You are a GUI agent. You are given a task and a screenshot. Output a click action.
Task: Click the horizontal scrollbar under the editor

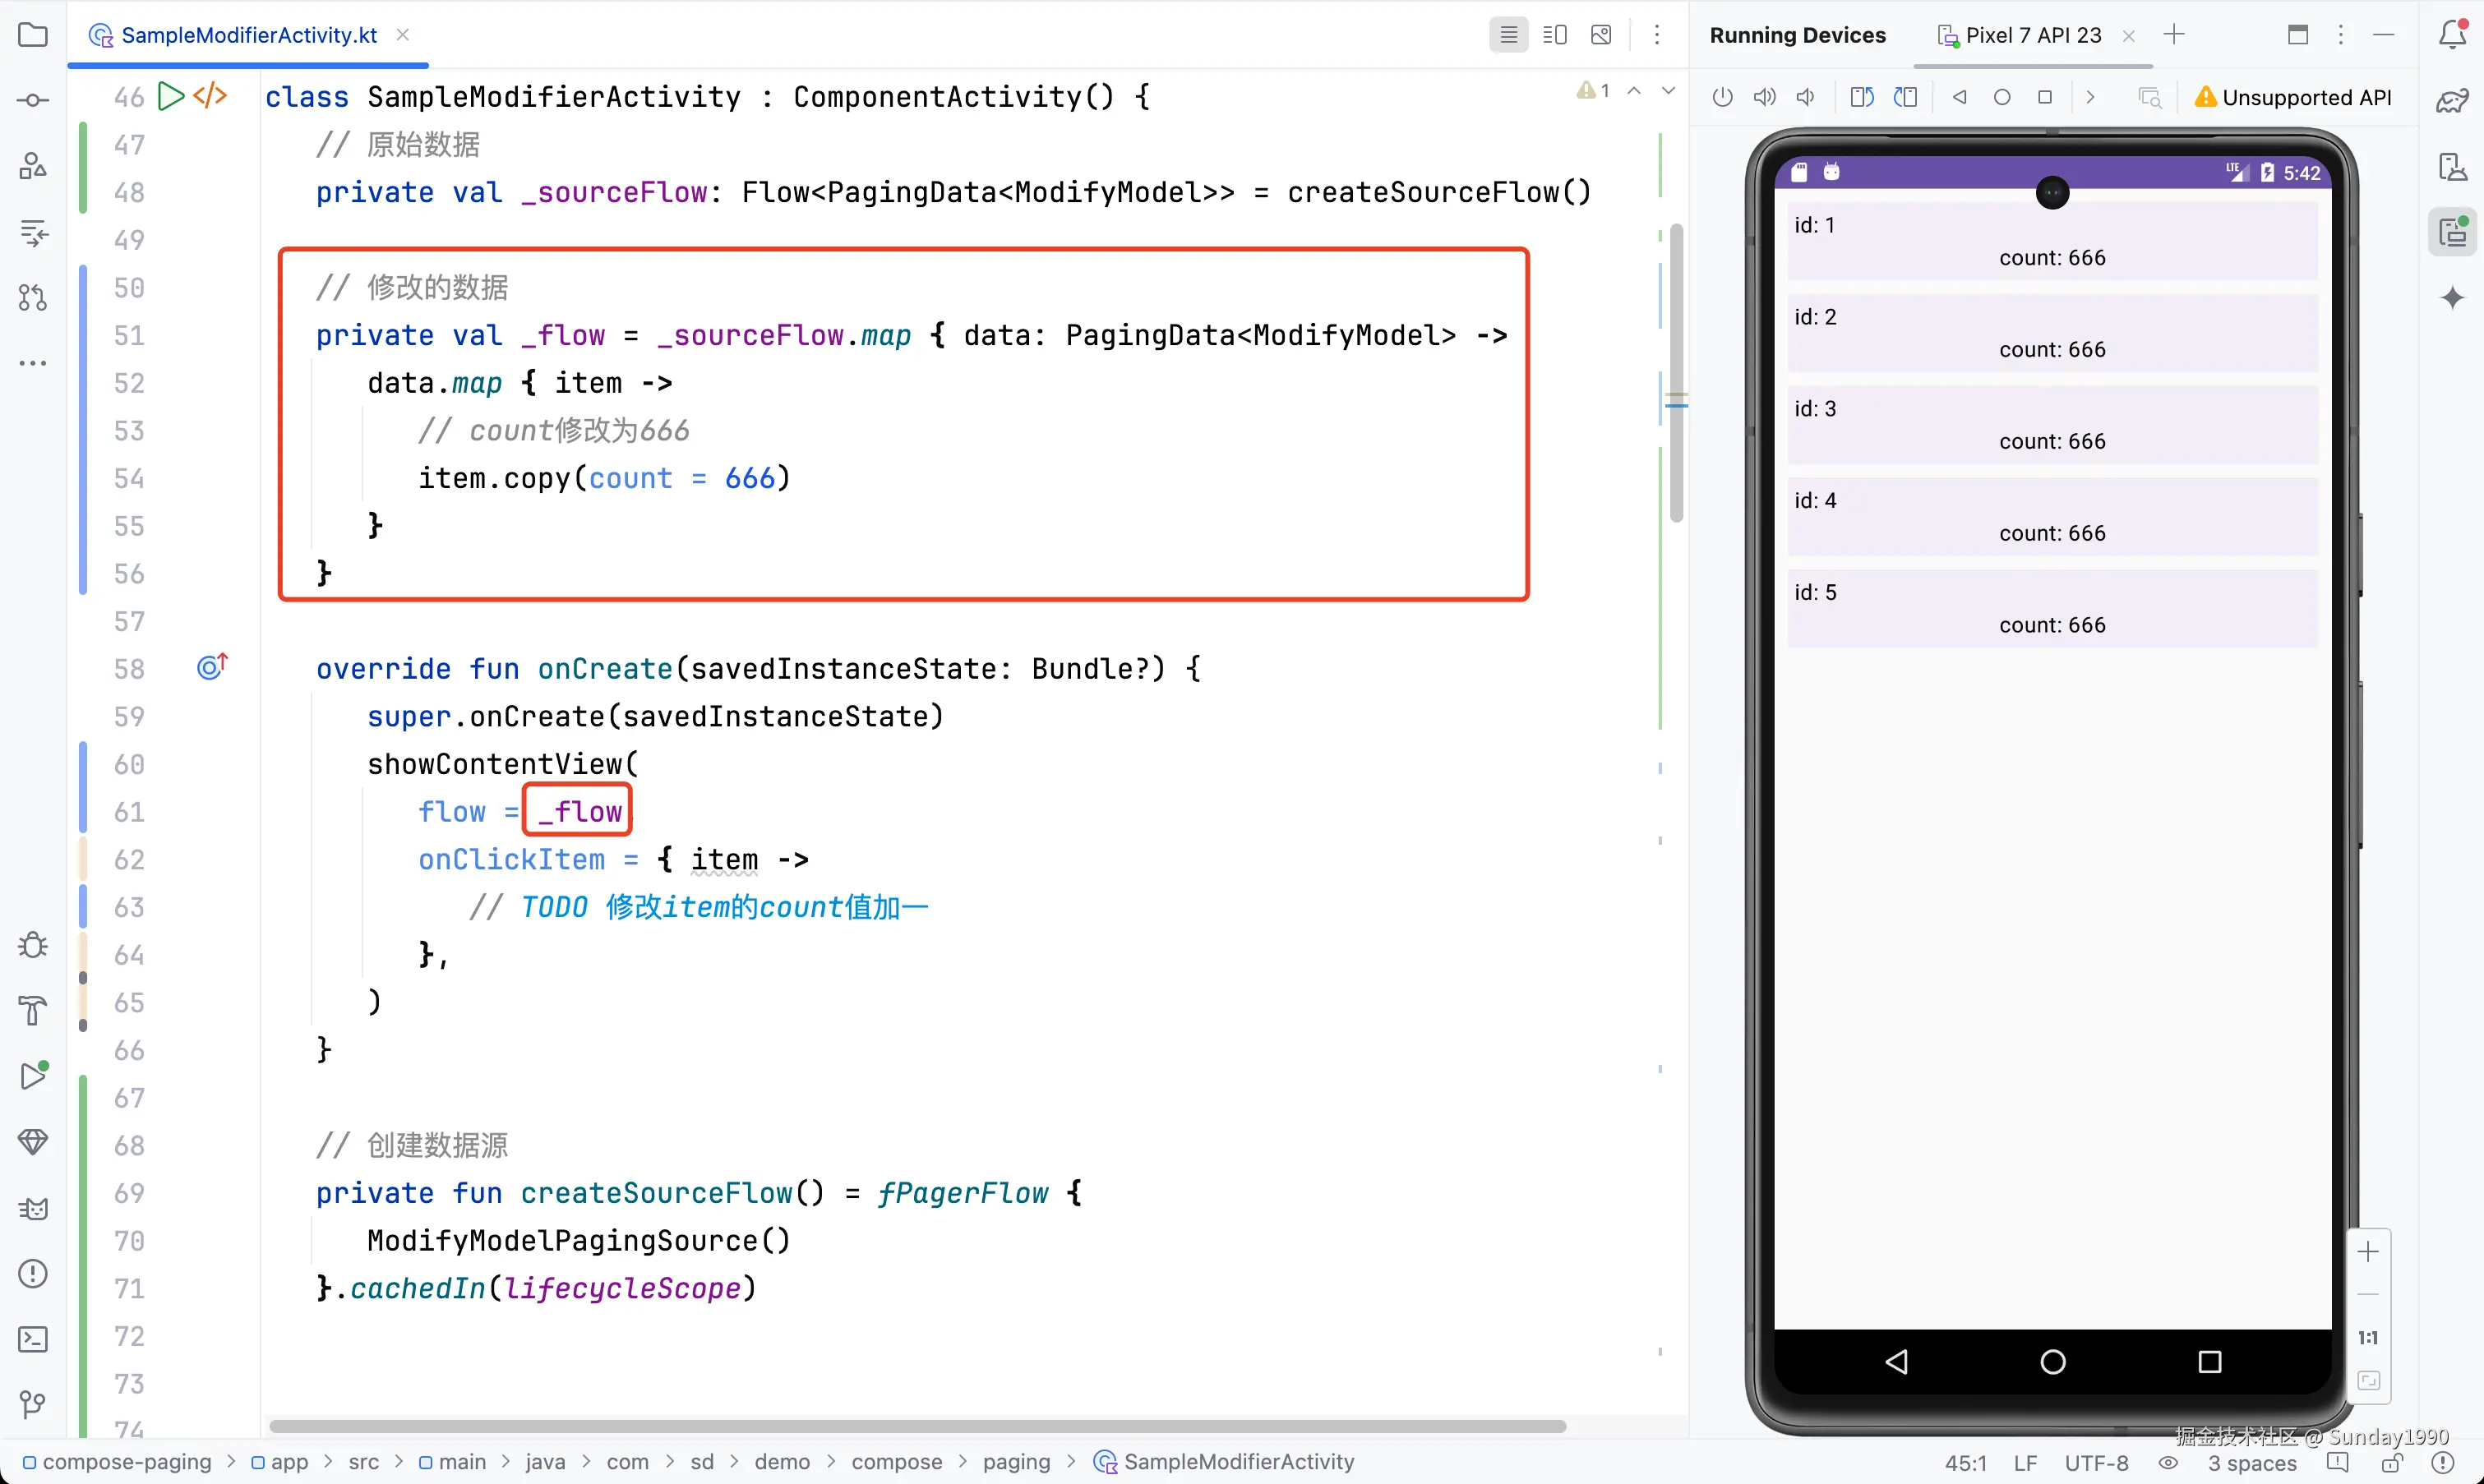[917, 1426]
